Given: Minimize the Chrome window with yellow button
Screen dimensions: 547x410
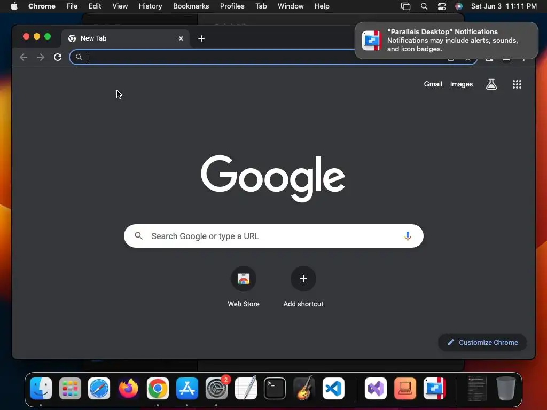Looking at the screenshot, I should 37,37.
